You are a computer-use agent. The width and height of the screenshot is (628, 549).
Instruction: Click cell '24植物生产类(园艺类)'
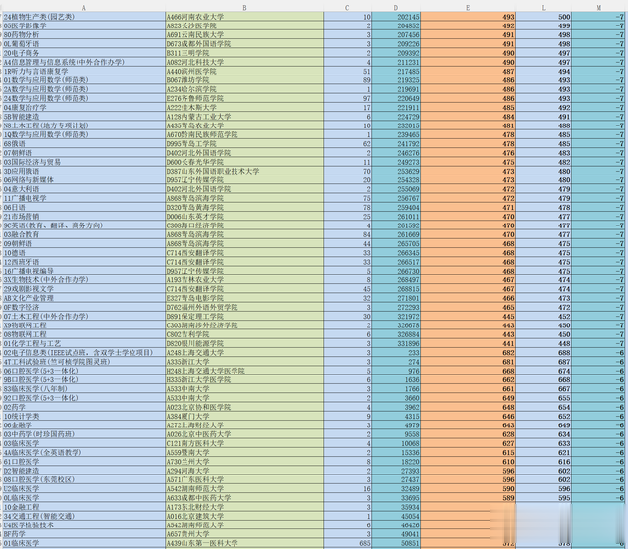pos(83,17)
